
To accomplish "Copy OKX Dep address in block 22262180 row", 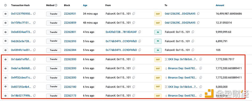I will 201,87.
